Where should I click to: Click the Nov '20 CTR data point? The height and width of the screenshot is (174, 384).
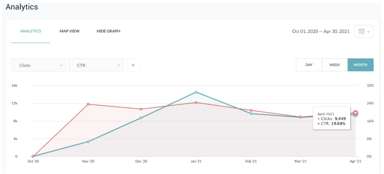(x=88, y=104)
